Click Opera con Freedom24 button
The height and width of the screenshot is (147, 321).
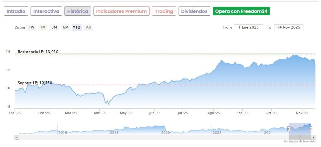241,11
